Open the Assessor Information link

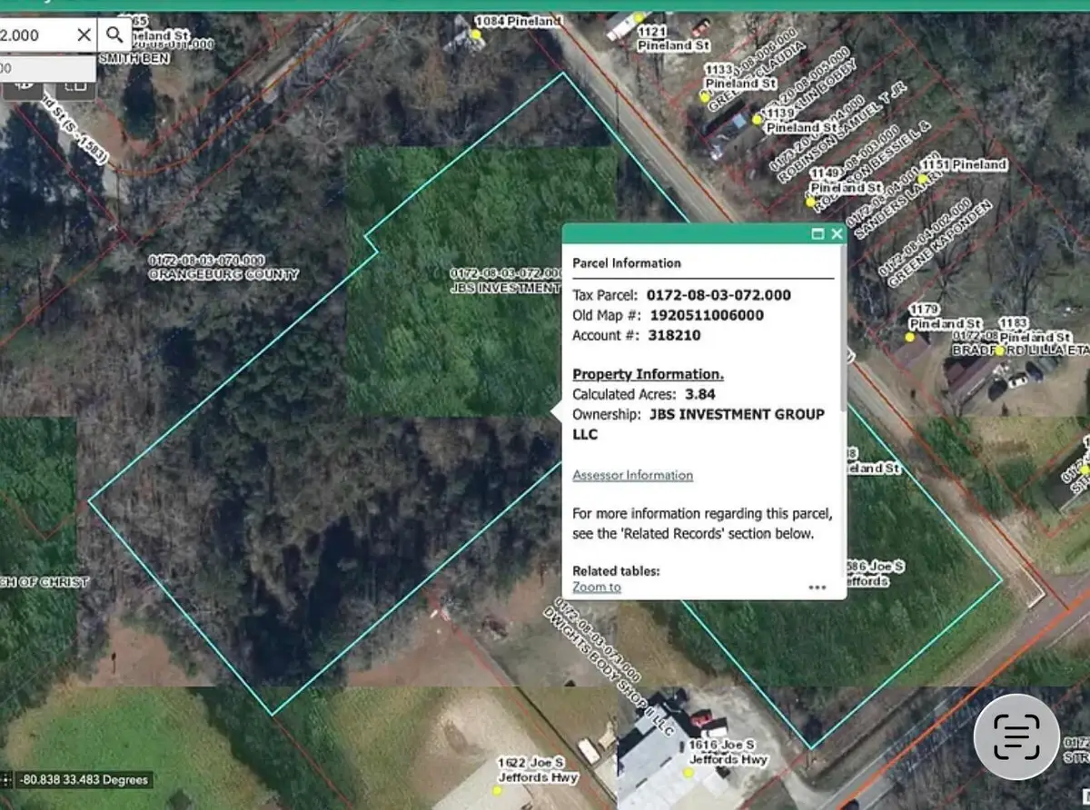pos(631,475)
